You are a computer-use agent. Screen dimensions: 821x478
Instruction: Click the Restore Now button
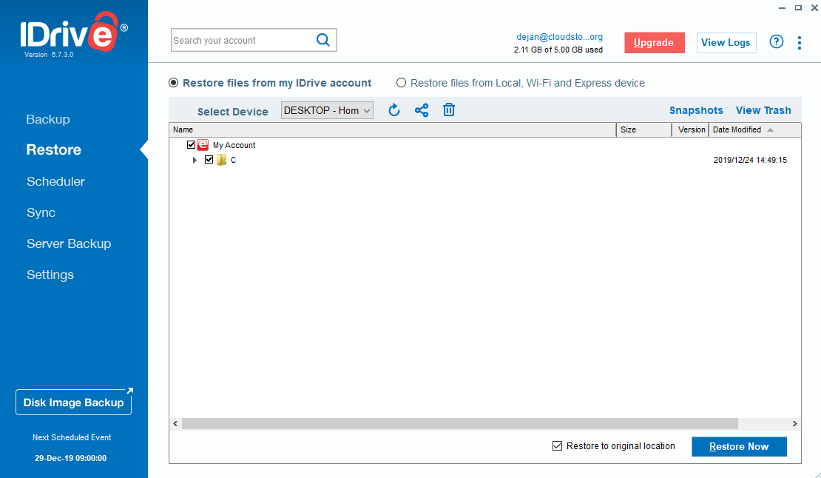point(739,446)
